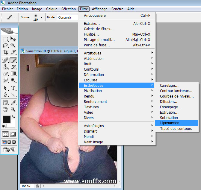Screen dimensions: 201x190
Task: Enable Standard screen mode
Action: 4,142
